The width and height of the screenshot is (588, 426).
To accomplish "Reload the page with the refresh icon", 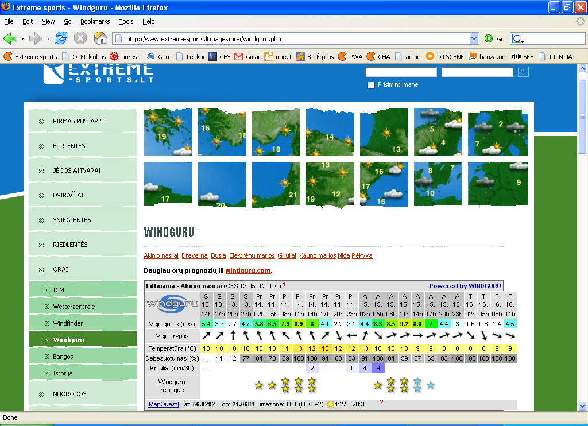I will 61,38.
